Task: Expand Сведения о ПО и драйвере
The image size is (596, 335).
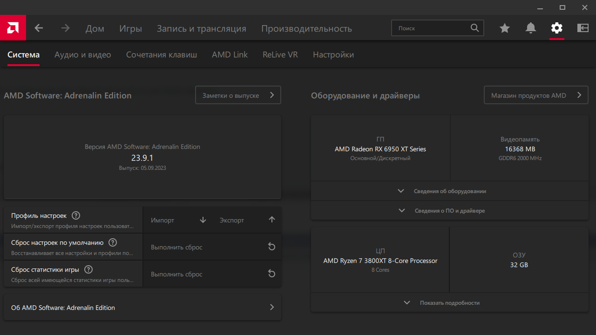Action: pos(450,210)
